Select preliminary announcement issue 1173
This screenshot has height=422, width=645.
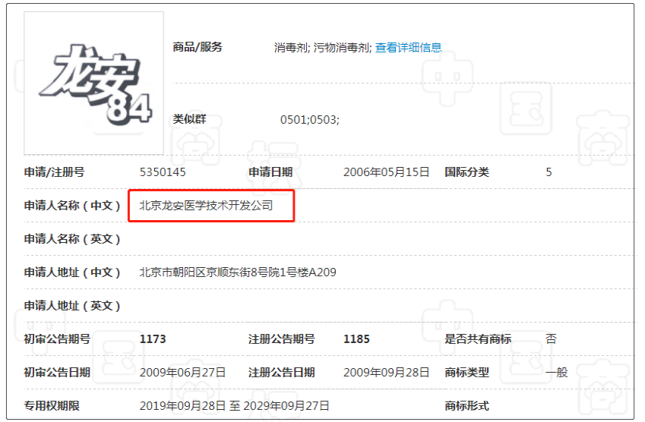pyautogui.click(x=153, y=339)
